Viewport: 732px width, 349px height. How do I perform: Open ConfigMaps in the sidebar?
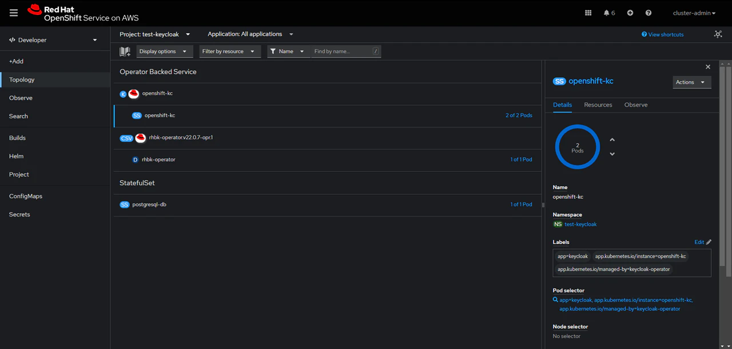pyautogui.click(x=55, y=196)
